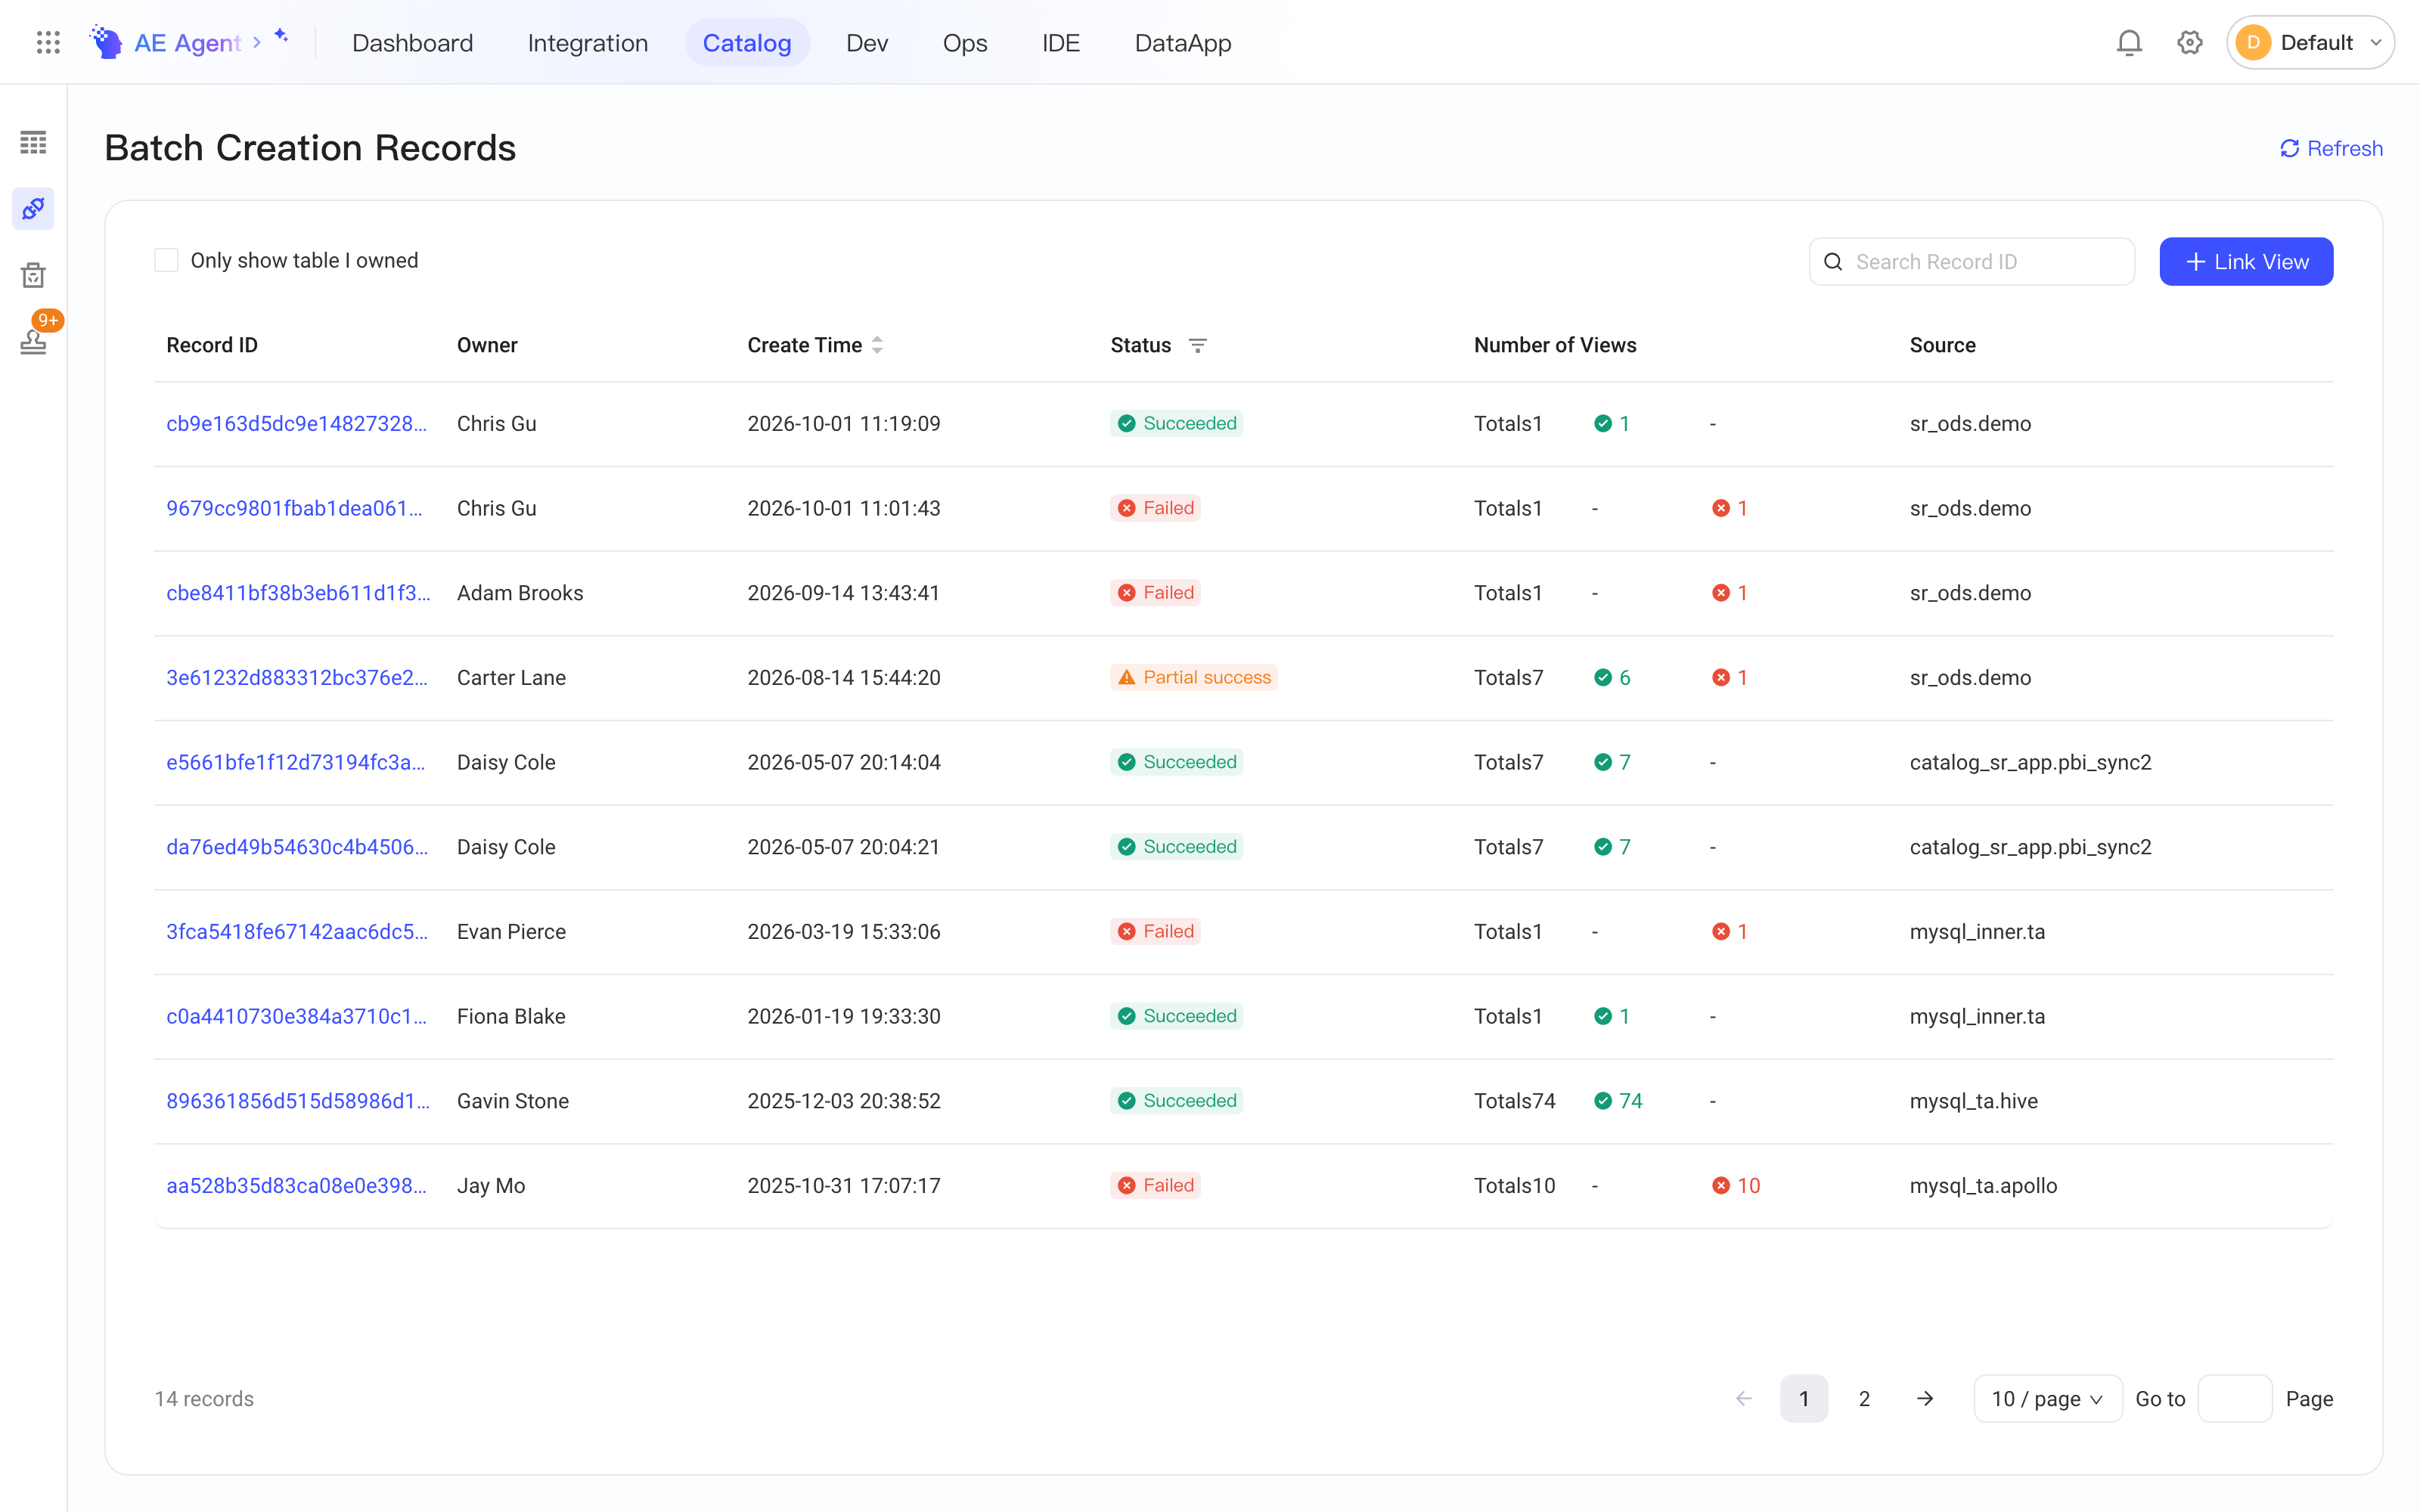Click owner name Adam Brooks

point(520,592)
